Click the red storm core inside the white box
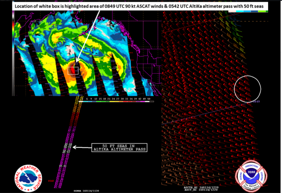Screen dimensions: 282x193 (x=73, y=70)
